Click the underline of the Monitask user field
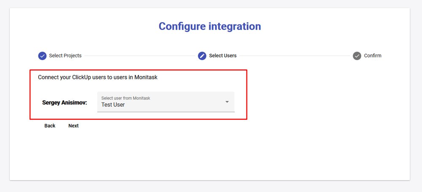 [165, 112]
